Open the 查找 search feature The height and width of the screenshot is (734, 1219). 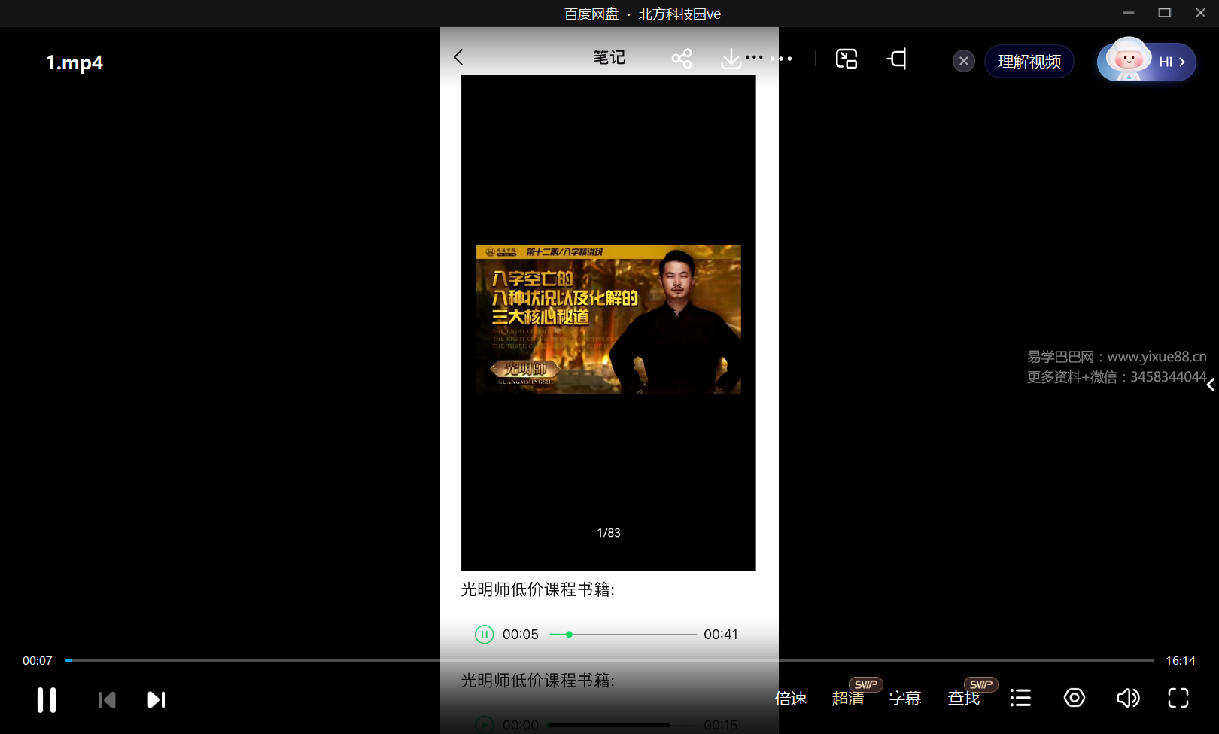click(963, 699)
